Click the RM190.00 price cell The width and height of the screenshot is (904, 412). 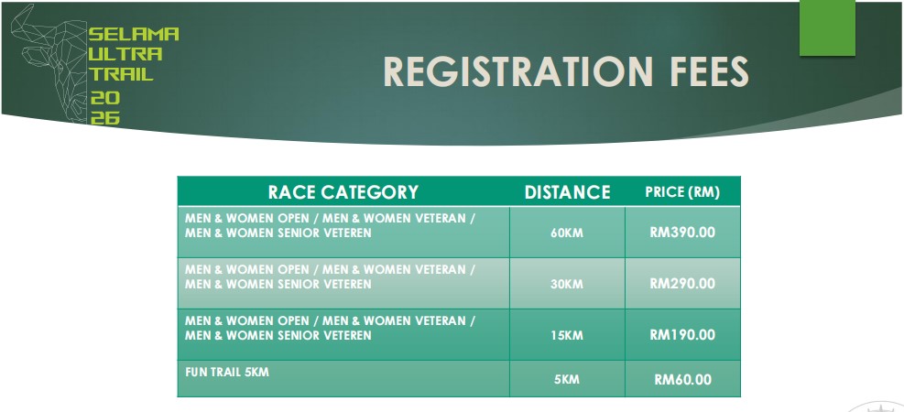[x=682, y=334]
